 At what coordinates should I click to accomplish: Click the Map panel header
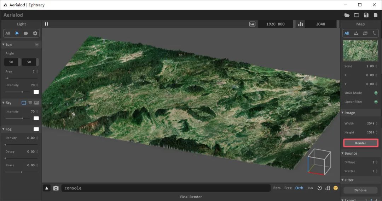point(360,24)
